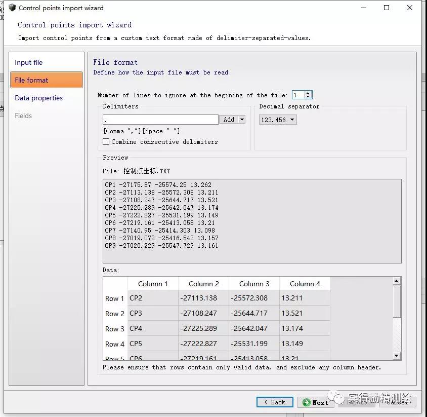The image size is (427, 417).
Task: Select the Column 1 header
Action: (x=153, y=284)
